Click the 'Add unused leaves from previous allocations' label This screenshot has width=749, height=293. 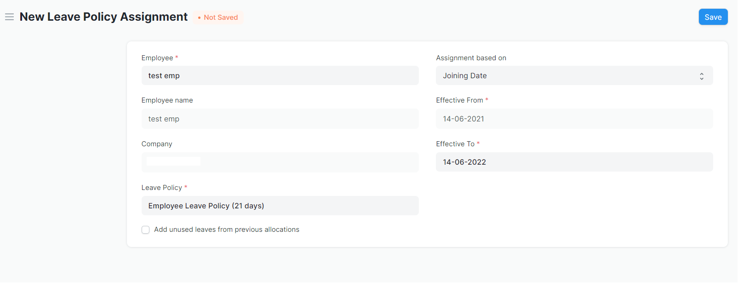pyautogui.click(x=227, y=230)
